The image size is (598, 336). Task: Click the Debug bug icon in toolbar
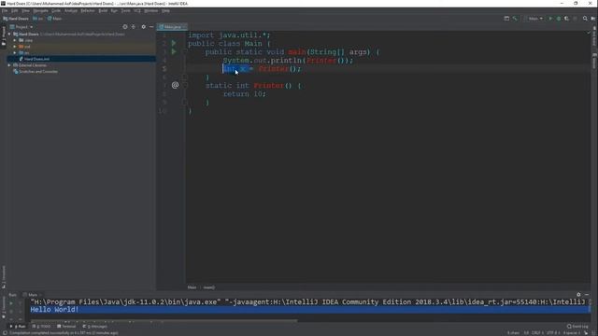coord(559,19)
